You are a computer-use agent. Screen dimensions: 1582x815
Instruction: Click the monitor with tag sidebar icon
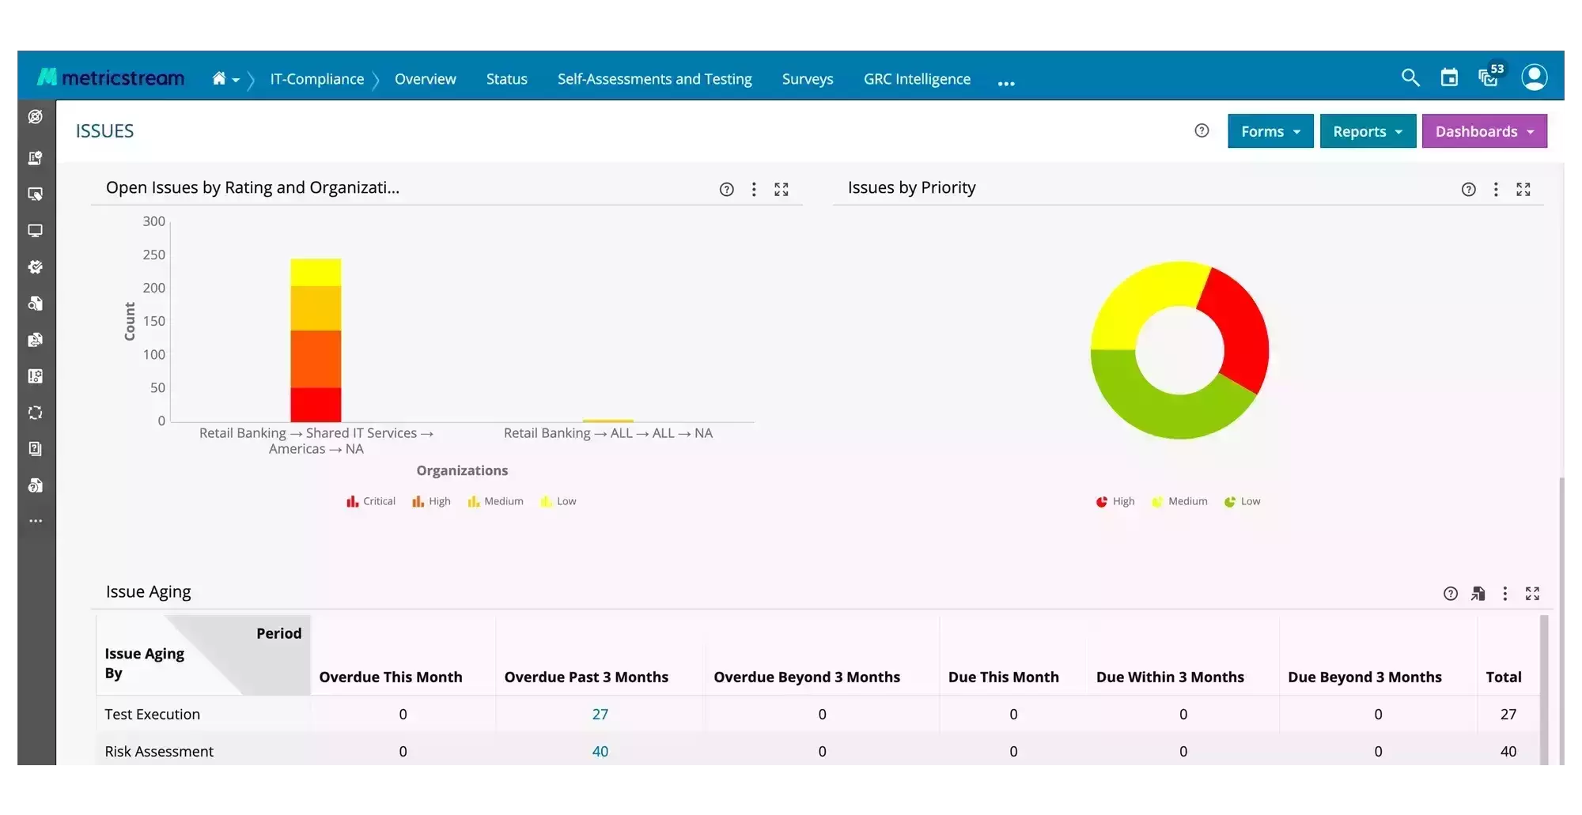[x=36, y=194]
